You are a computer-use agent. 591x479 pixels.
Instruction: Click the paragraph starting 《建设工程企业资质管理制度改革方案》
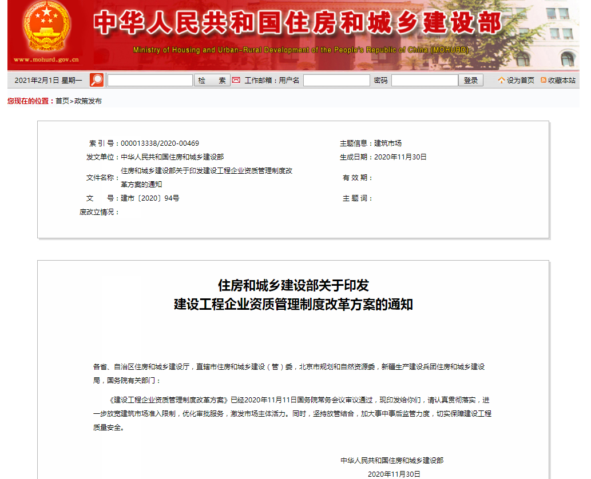[x=292, y=413]
